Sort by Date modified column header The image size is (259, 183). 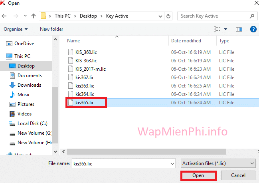[x=186, y=41]
